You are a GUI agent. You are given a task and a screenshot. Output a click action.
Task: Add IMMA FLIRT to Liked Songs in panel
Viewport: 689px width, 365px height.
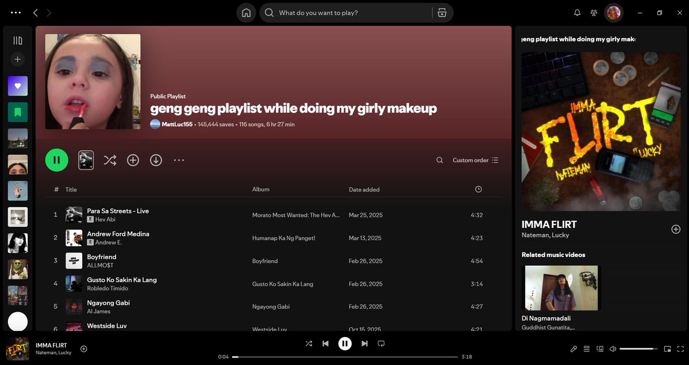(x=676, y=229)
